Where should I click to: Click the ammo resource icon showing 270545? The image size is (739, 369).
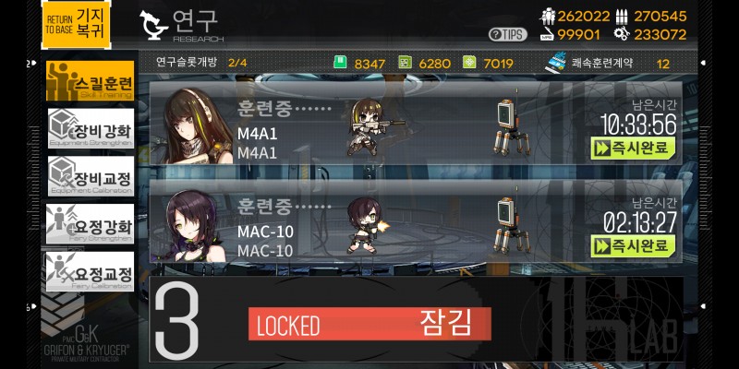(622, 17)
